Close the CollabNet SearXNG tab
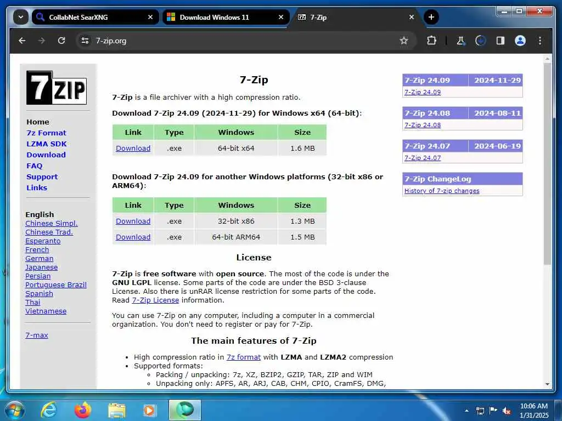Viewport: 562px width, 421px height. tap(150, 17)
